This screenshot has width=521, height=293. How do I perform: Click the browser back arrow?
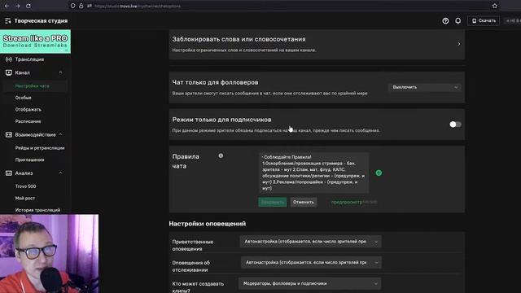tap(7, 6)
